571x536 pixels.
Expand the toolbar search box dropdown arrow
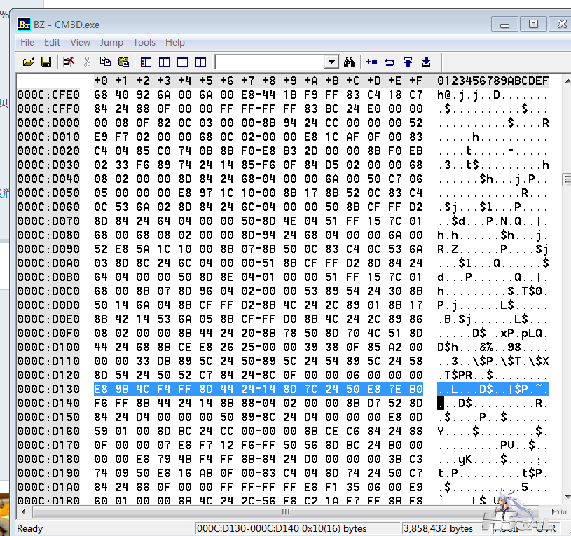click(331, 62)
